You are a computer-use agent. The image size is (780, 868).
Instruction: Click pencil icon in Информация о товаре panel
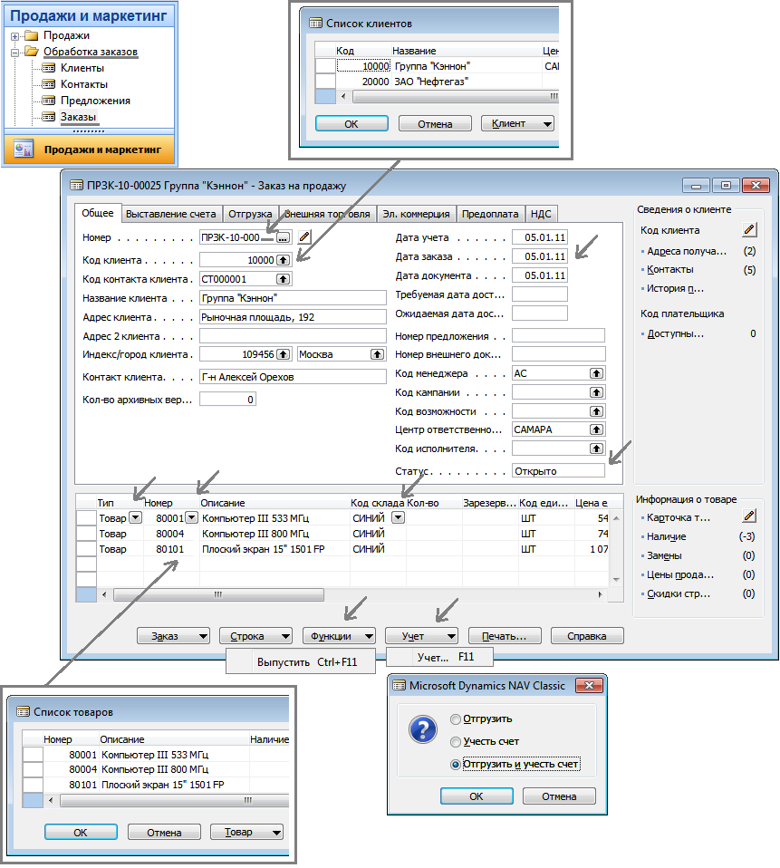(x=749, y=516)
